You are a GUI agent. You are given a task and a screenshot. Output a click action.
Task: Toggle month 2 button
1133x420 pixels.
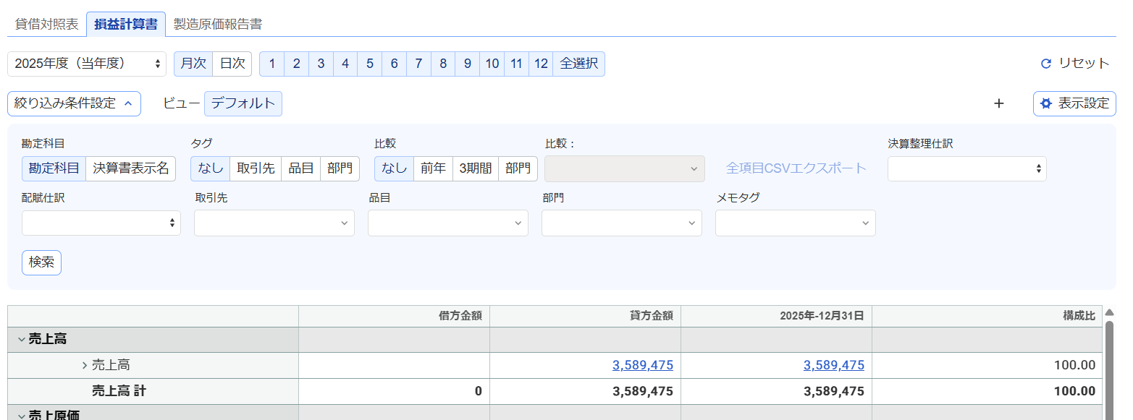[297, 64]
